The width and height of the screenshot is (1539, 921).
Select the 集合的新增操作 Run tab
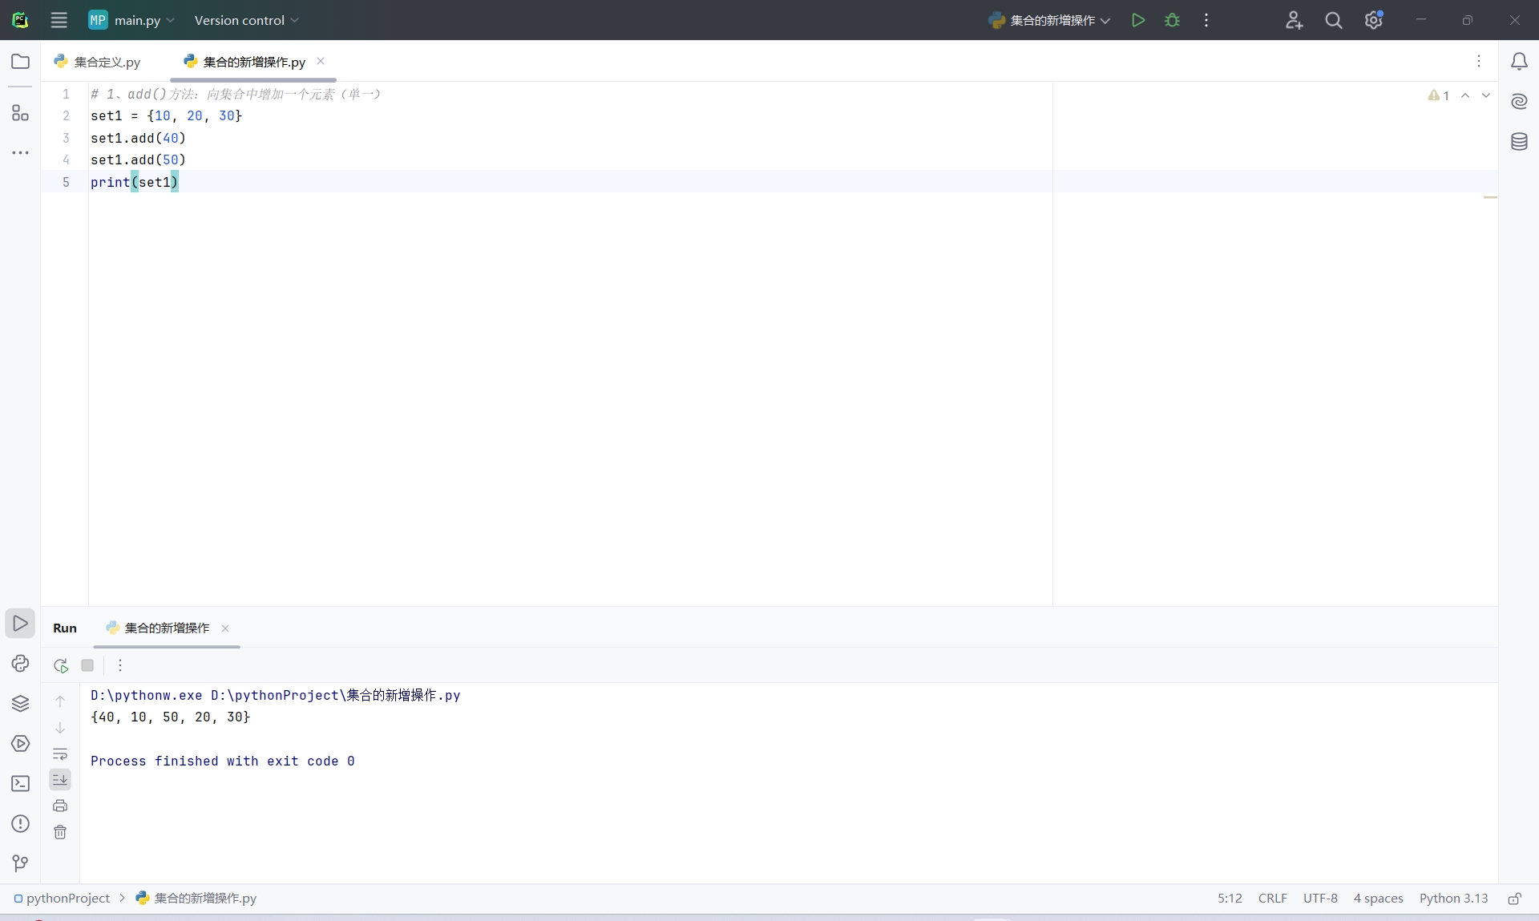click(x=167, y=628)
